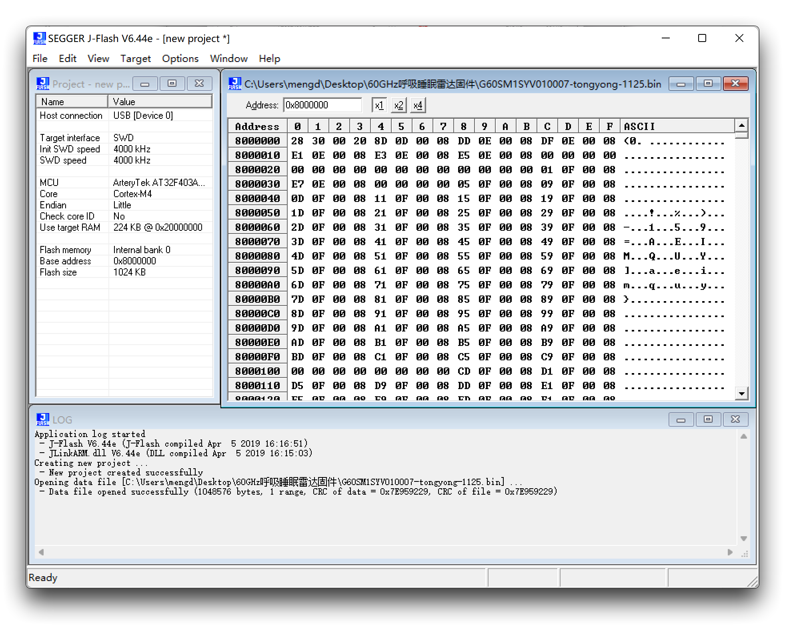Open the Options menu
Viewport: 785px width, 627px height.
pos(180,59)
